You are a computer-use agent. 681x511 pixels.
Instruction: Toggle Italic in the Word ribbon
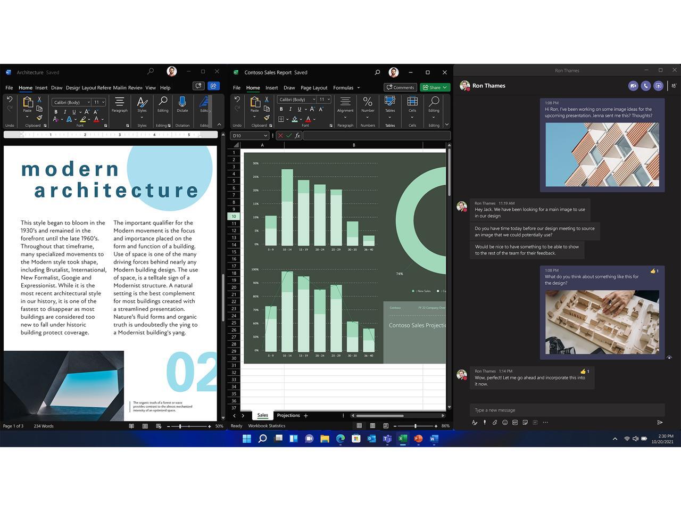(x=65, y=112)
